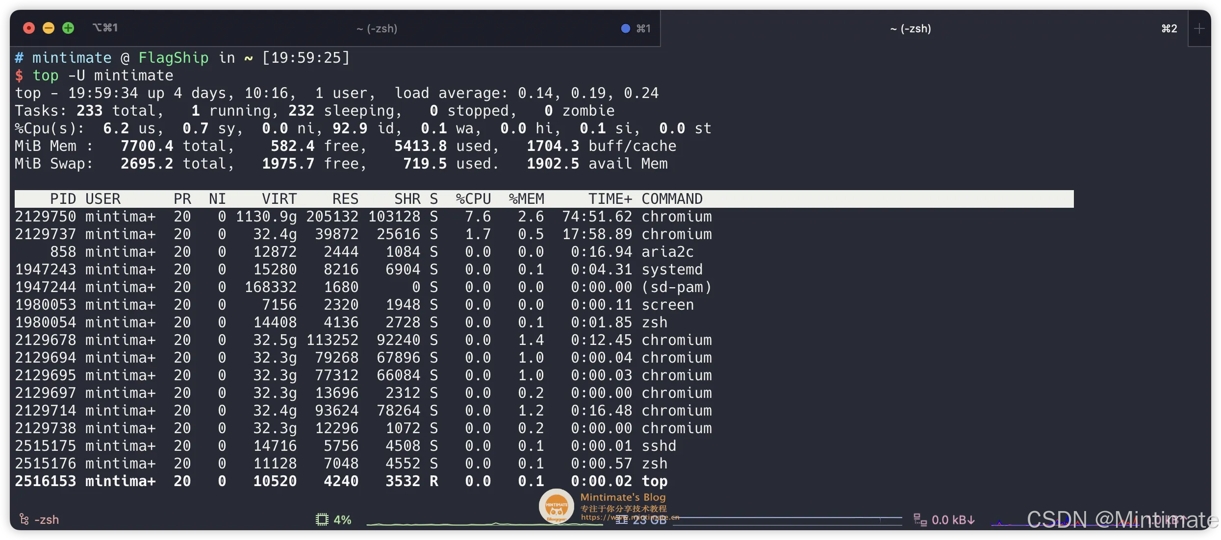The width and height of the screenshot is (1221, 540).
Task: Click the CPU chip icon in status bar
Action: pyautogui.click(x=322, y=519)
